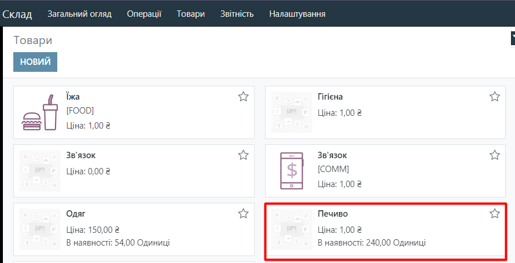Click placeholder image of Гігієна product
This screenshot has width=515, height=263.
(x=291, y=112)
